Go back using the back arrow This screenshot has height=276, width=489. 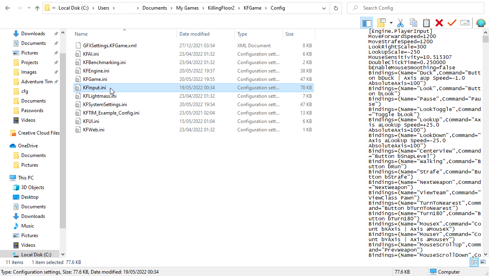click(x=8, y=8)
